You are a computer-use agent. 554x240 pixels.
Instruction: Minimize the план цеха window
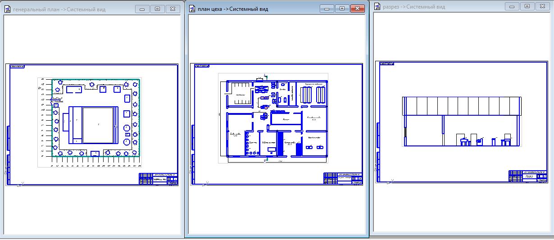coord(327,9)
